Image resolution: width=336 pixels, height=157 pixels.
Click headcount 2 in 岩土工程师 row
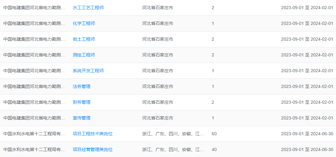(213, 39)
